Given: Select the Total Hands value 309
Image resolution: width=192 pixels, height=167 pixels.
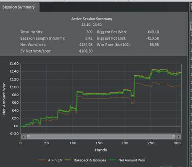Looking at the screenshot, I should (x=90, y=32).
